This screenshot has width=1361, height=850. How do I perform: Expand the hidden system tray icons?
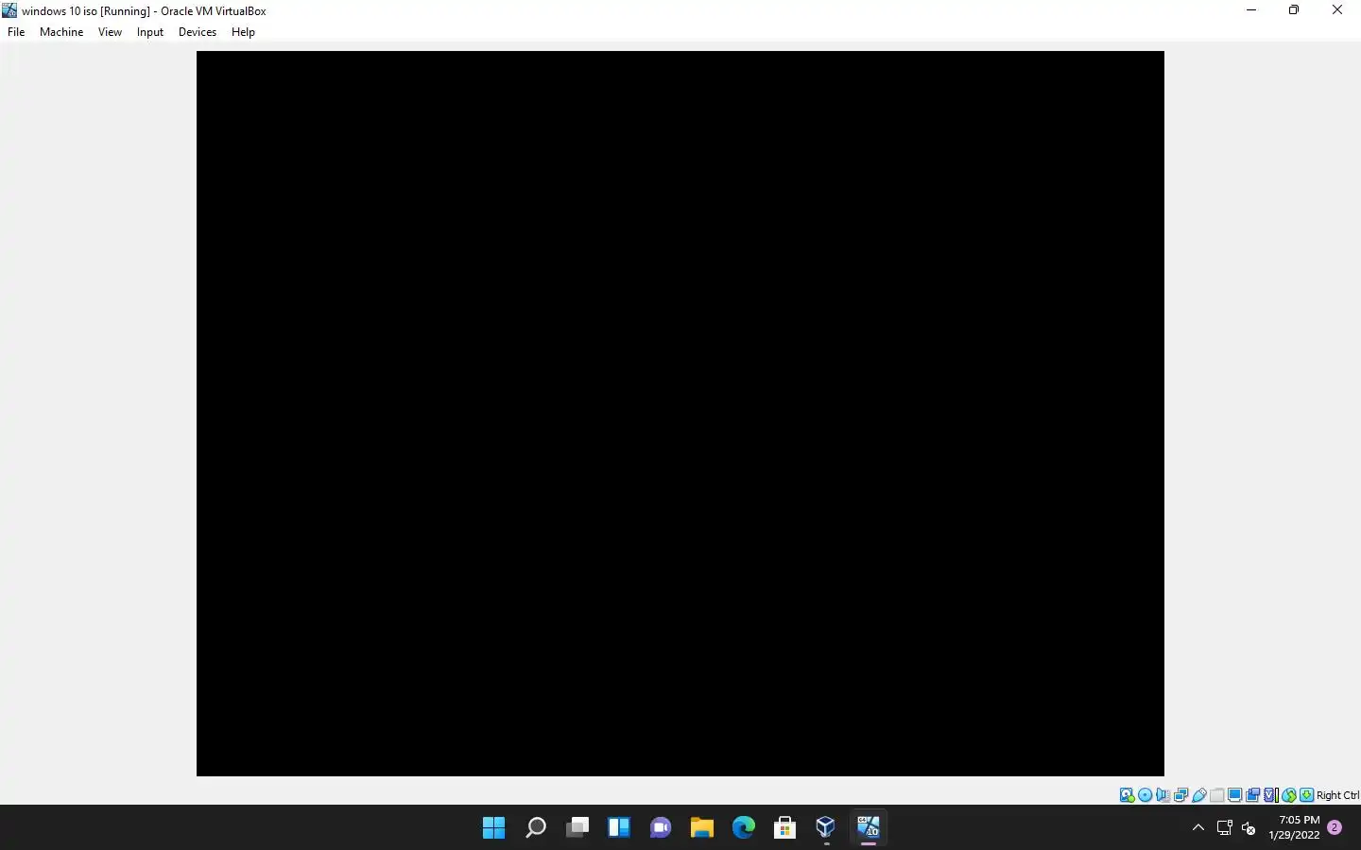(1197, 828)
